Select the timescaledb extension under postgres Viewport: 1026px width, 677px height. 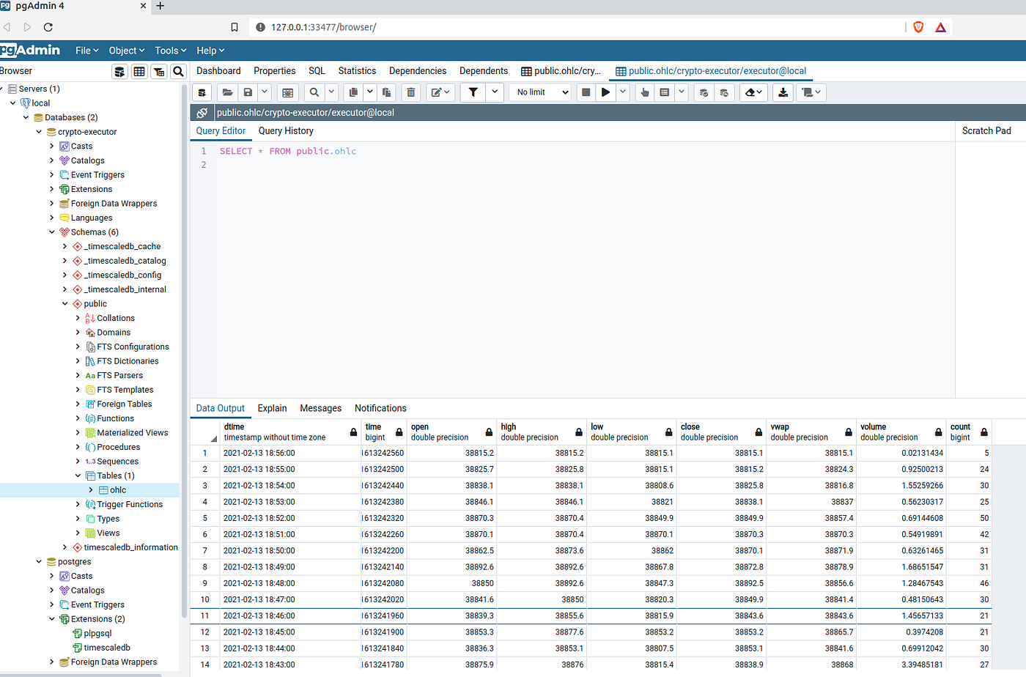107,648
